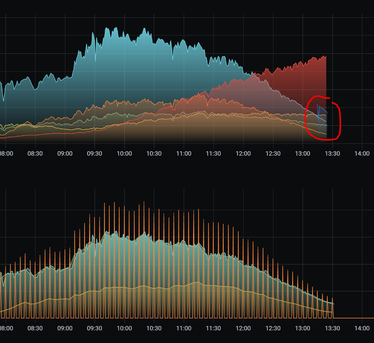This screenshot has height=343, width=374.
Task: Click the 14:00 label under the lower chart
Action: point(362,328)
